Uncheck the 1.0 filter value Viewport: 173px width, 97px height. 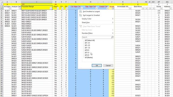(86, 53)
